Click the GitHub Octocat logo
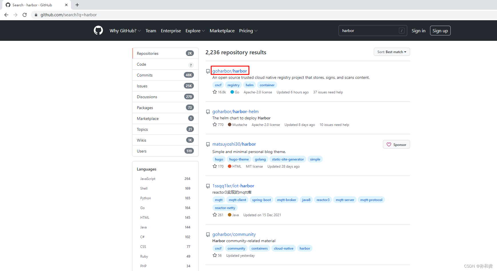 [x=98, y=30]
